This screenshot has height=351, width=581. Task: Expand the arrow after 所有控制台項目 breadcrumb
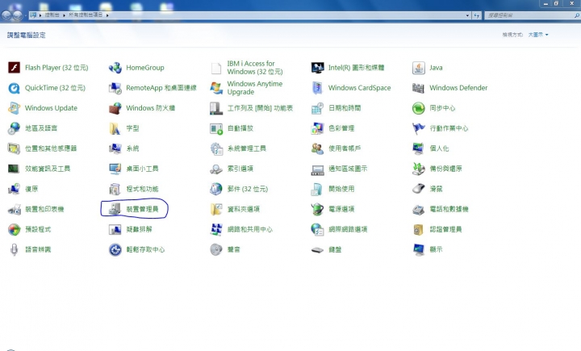pyautogui.click(x=107, y=15)
